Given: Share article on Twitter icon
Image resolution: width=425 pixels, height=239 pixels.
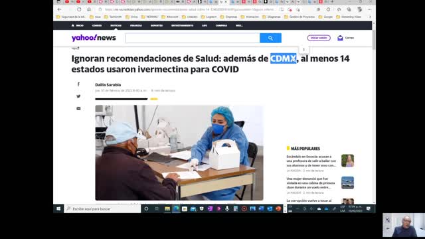Looking at the screenshot, I should 78,96.
